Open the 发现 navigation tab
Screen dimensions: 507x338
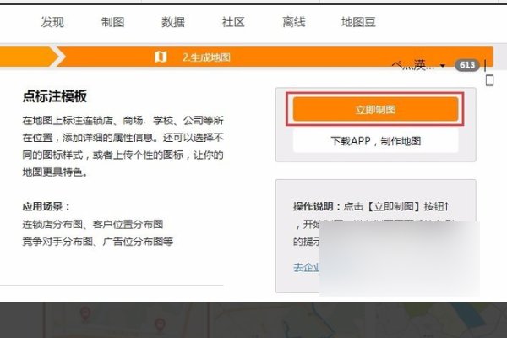coord(52,22)
